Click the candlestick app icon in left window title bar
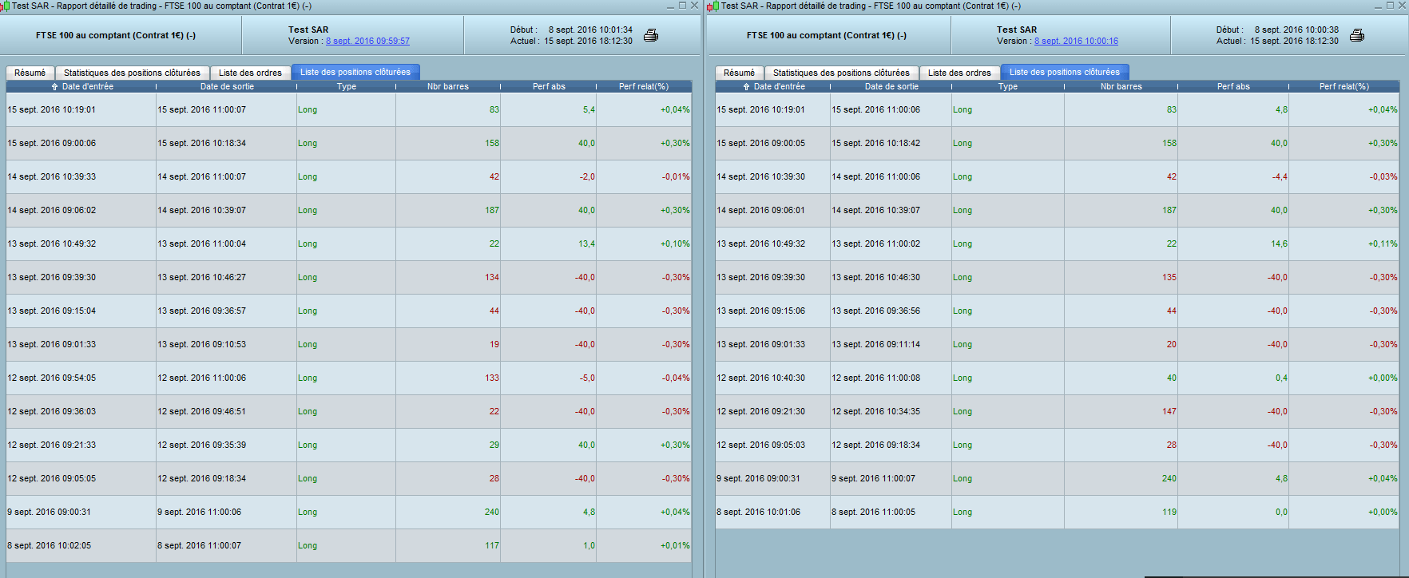The height and width of the screenshot is (578, 1409). 5,6
